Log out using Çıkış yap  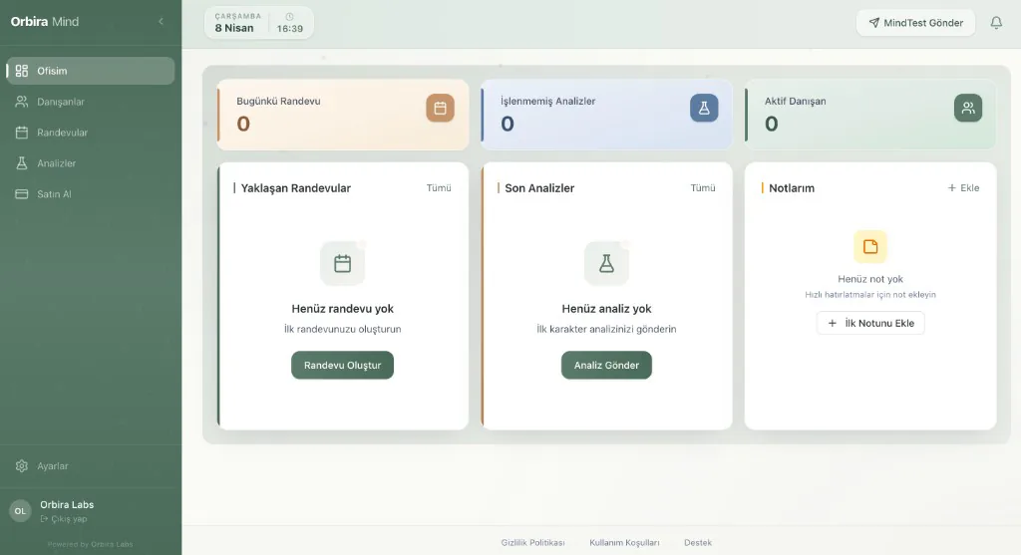[64, 519]
